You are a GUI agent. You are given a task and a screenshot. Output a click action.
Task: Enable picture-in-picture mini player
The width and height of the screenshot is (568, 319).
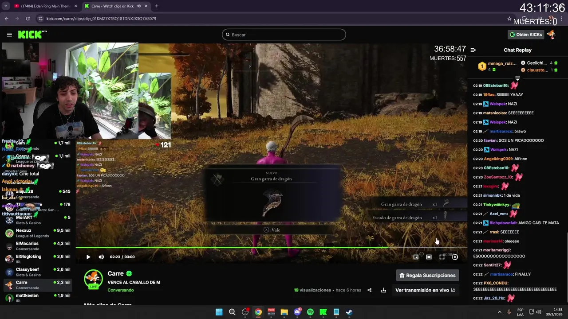[x=416, y=257]
